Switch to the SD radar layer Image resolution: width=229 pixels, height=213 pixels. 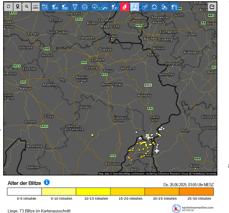[65, 7]
